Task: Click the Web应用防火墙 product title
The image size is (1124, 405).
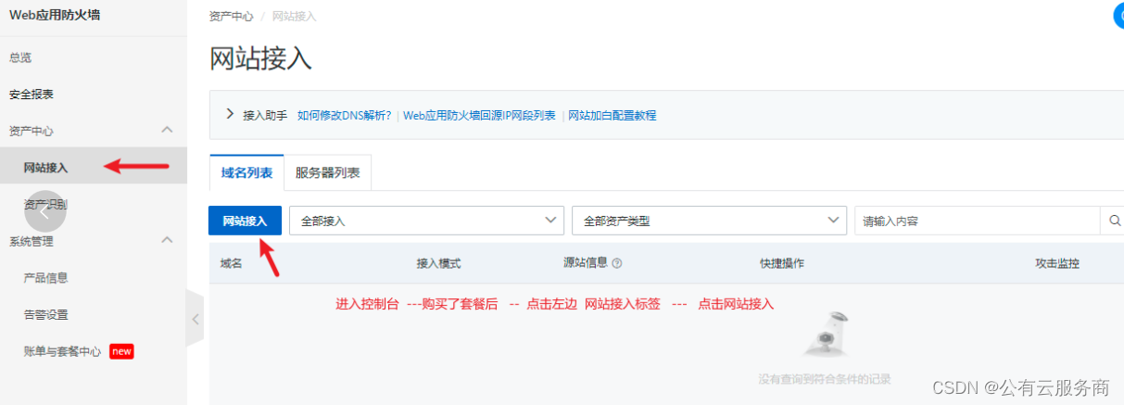Action: [x=54, y=16]
